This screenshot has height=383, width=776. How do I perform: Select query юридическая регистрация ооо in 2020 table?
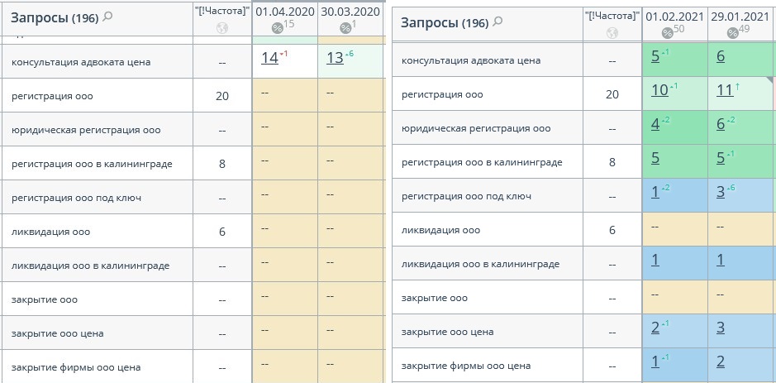coord(86,131)
